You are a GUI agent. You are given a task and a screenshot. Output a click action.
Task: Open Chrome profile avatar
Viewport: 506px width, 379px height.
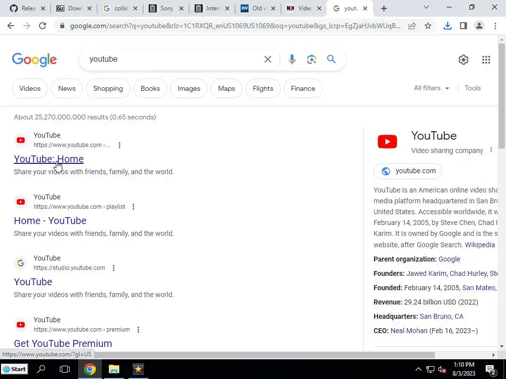[479, 26]
